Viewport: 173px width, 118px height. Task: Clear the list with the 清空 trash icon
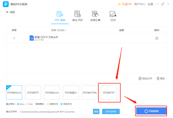pos(158,78)
